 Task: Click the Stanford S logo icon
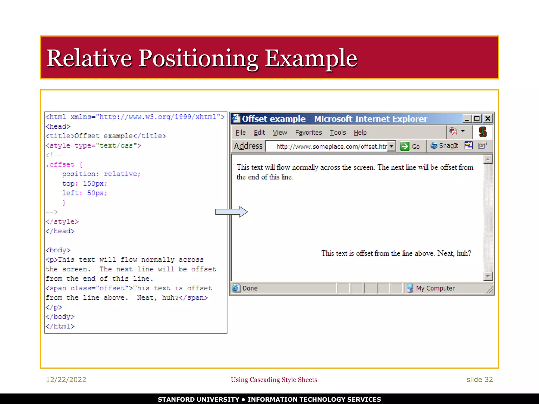pyautogui.click(x=482, y=132)
